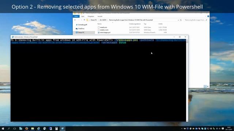
Task: Click (D:) SSD#2 breadcrumb in address bar
Action: coord(103,20)
